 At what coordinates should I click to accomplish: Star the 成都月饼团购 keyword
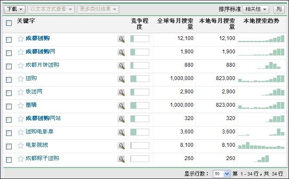coord(20,66)
